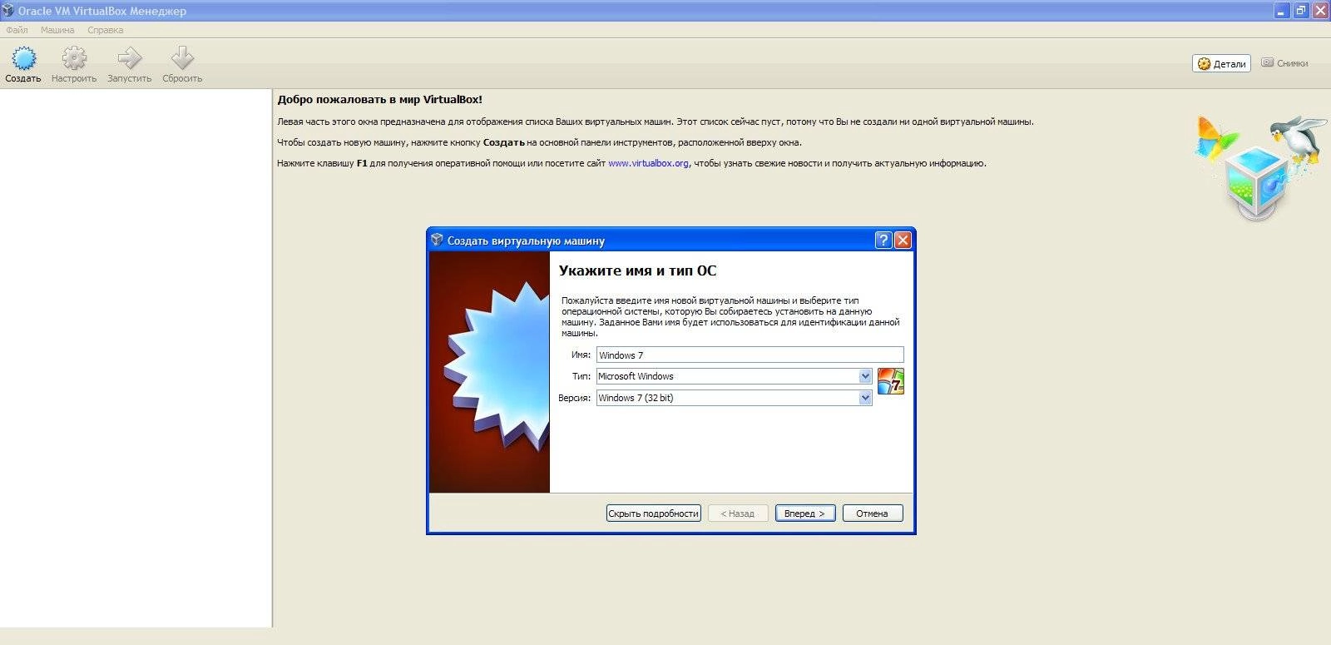Click the Настроить (Settings) gear icon
This screenshot has height=645, width=1331.
(74, 58)
